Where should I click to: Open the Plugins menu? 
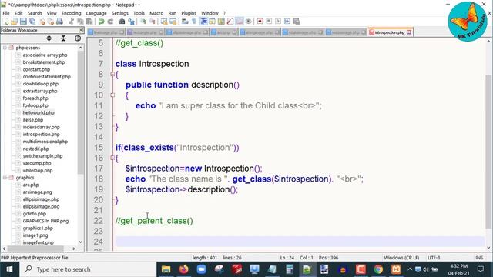tap(189, 13)
